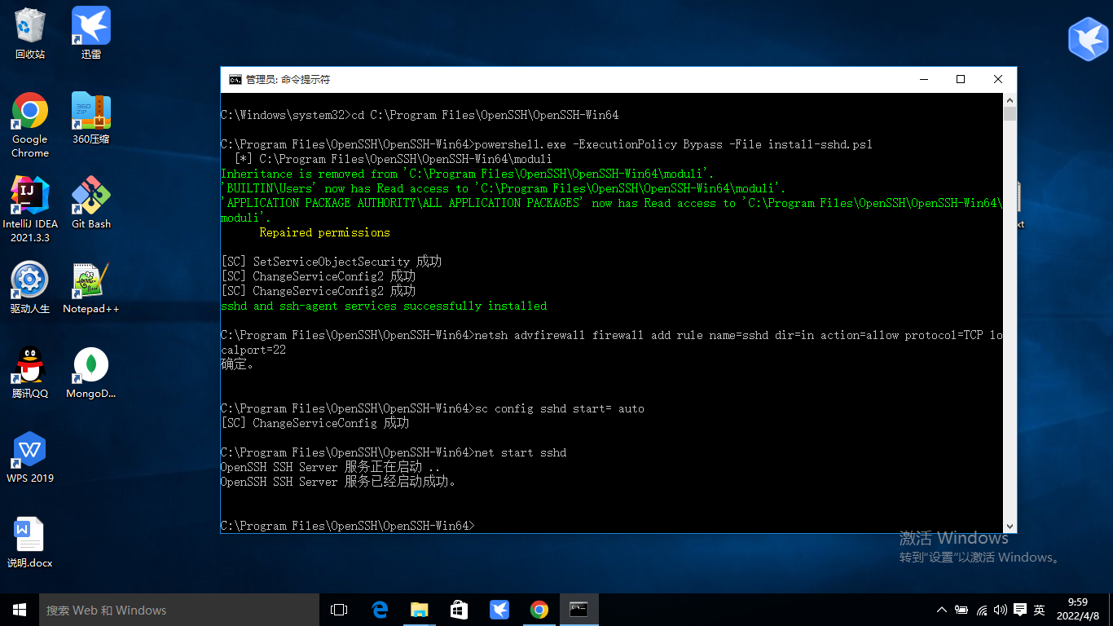
Task: Click 'OpenSSH SSH Server 服务正在启动 ..' line
Action: (x=330, y=467)
